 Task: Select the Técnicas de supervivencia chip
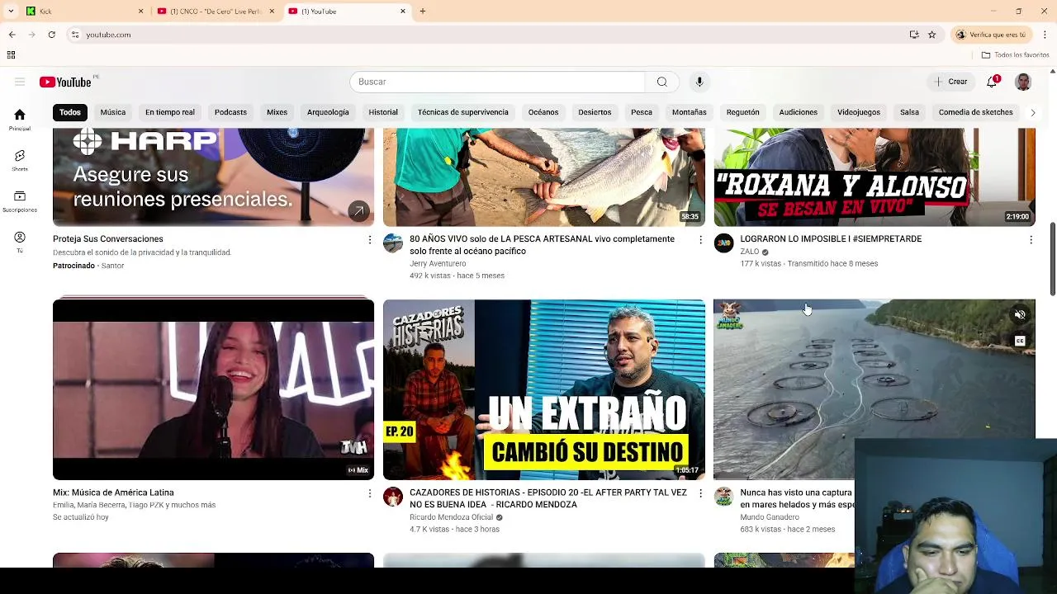pyautogui.click(x=462, y=112)
